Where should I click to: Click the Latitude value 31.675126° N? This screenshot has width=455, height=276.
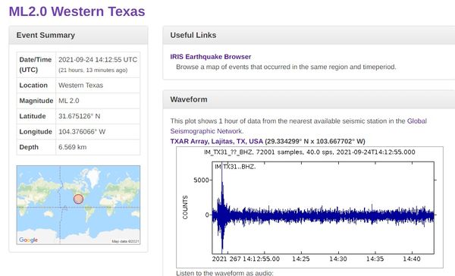[x=79, y=116]
